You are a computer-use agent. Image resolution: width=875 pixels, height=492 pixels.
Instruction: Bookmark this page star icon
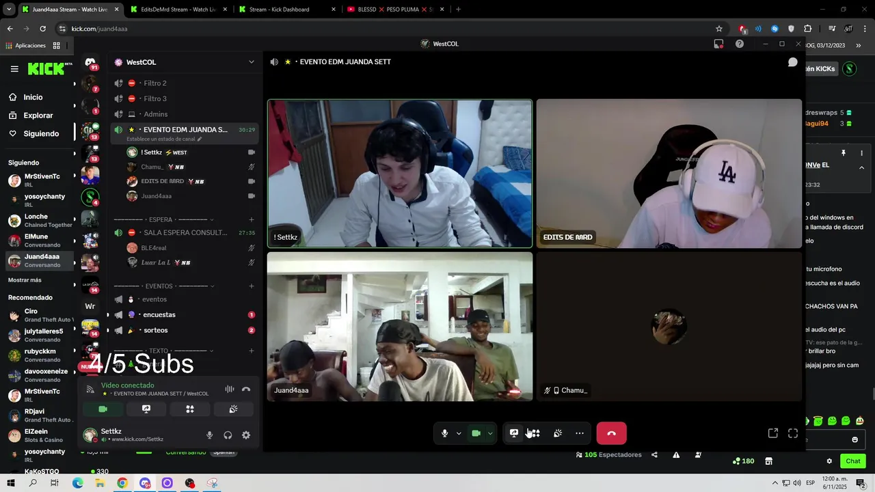[719, 29]
